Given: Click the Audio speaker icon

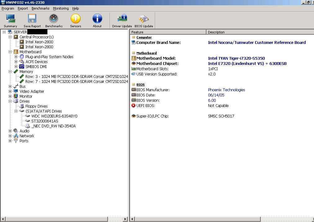Looking at the screenshot, I should [16, 131].
